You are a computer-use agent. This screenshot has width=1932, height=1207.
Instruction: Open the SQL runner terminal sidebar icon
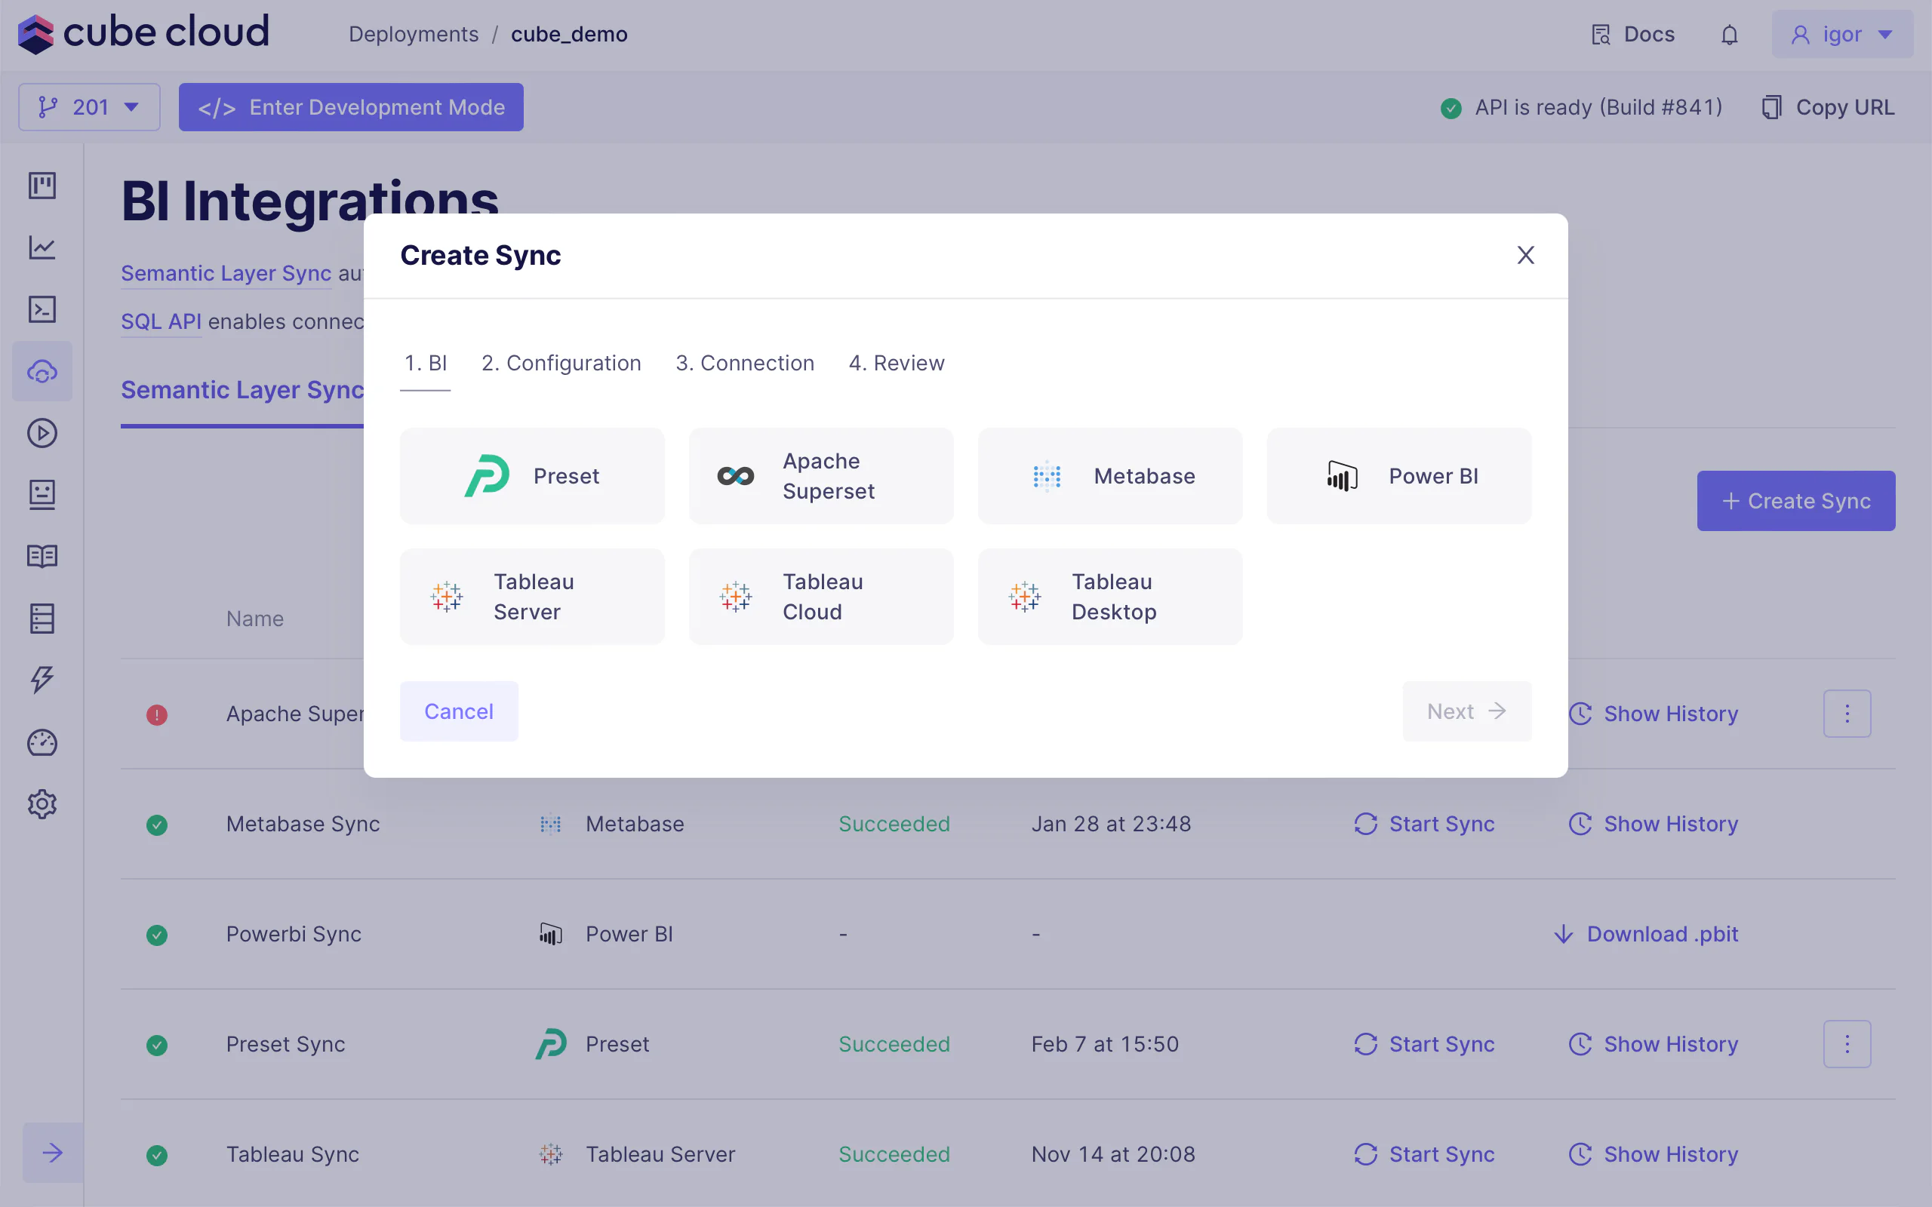click(42, 309)
